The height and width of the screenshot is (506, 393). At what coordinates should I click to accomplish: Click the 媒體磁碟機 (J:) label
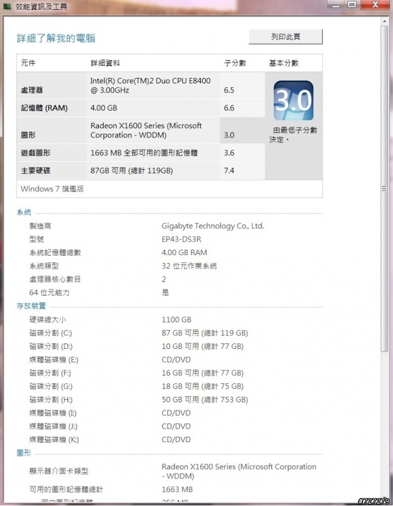pyautogui.click(x=53, y=426)
